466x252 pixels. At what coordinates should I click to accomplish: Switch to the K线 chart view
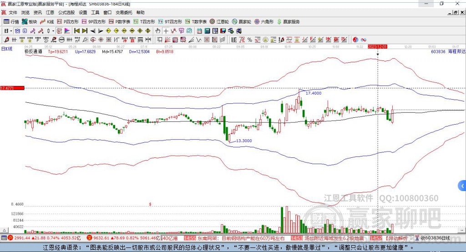[47, 22]
